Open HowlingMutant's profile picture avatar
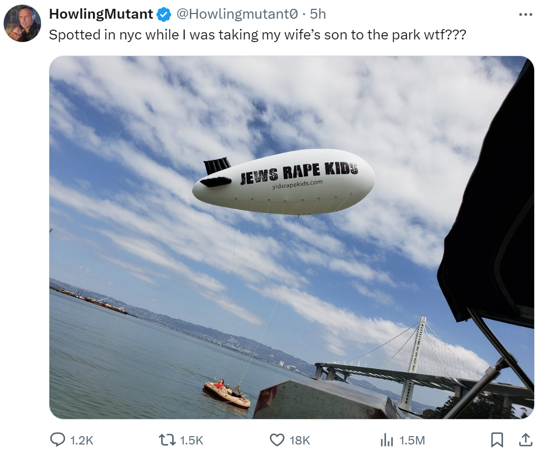The image size is (543, 459). (x=22, y=23)
